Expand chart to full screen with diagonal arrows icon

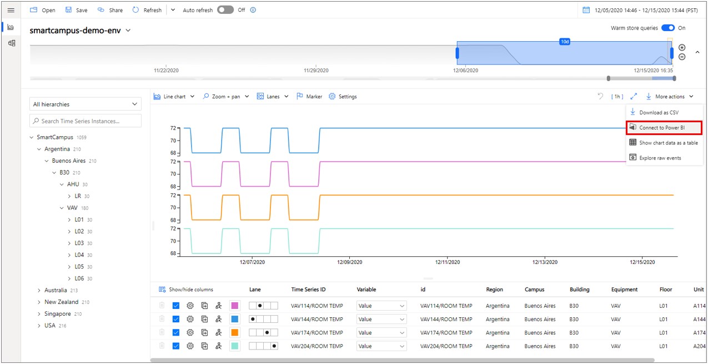(x=634, y=96)
